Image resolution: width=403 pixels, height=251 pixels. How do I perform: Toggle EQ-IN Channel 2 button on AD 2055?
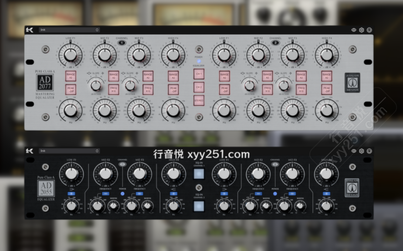pos(199,206)
